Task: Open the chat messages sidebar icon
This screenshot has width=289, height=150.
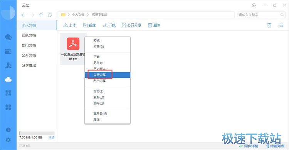Action: [8, 37]
